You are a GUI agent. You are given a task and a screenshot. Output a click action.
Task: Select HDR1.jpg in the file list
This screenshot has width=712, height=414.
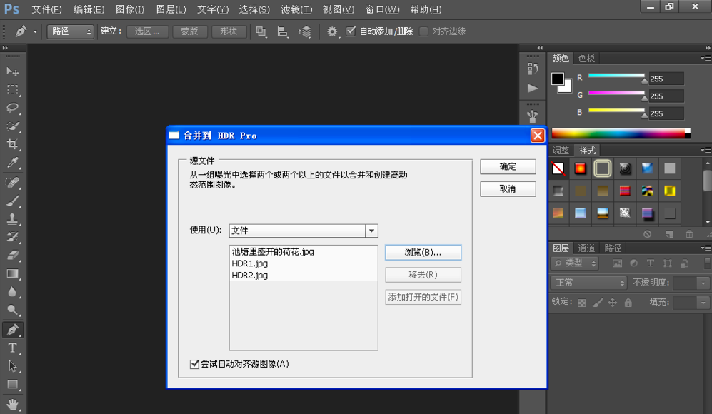coord(250,263)
